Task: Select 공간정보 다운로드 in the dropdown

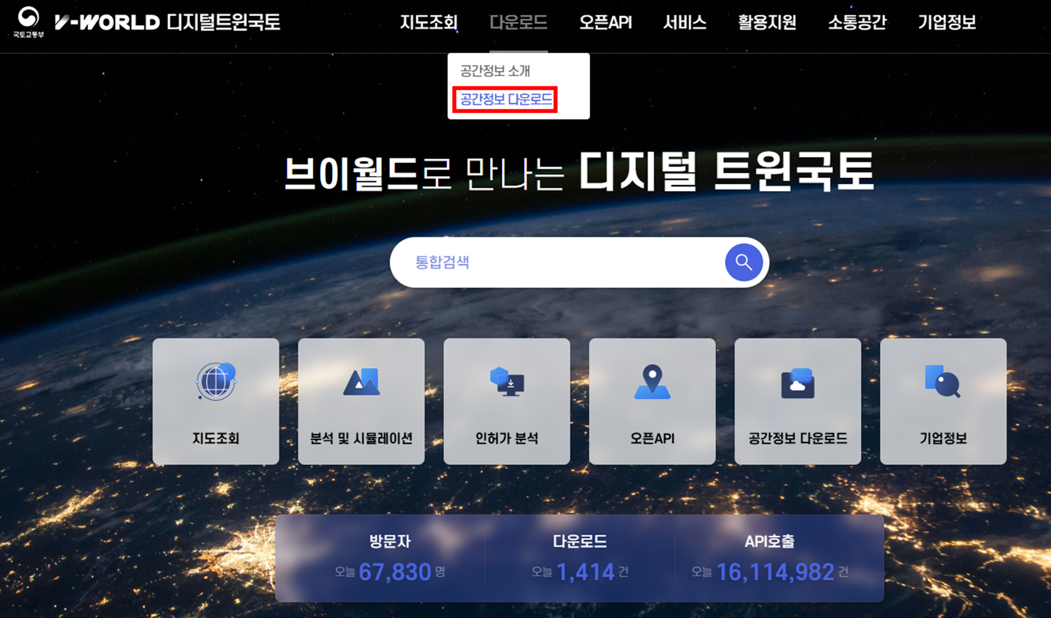Action: (506, 99)
